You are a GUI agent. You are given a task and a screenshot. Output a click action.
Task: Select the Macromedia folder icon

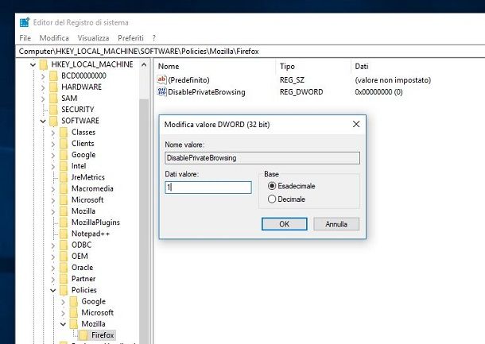[x=64, y=188]
